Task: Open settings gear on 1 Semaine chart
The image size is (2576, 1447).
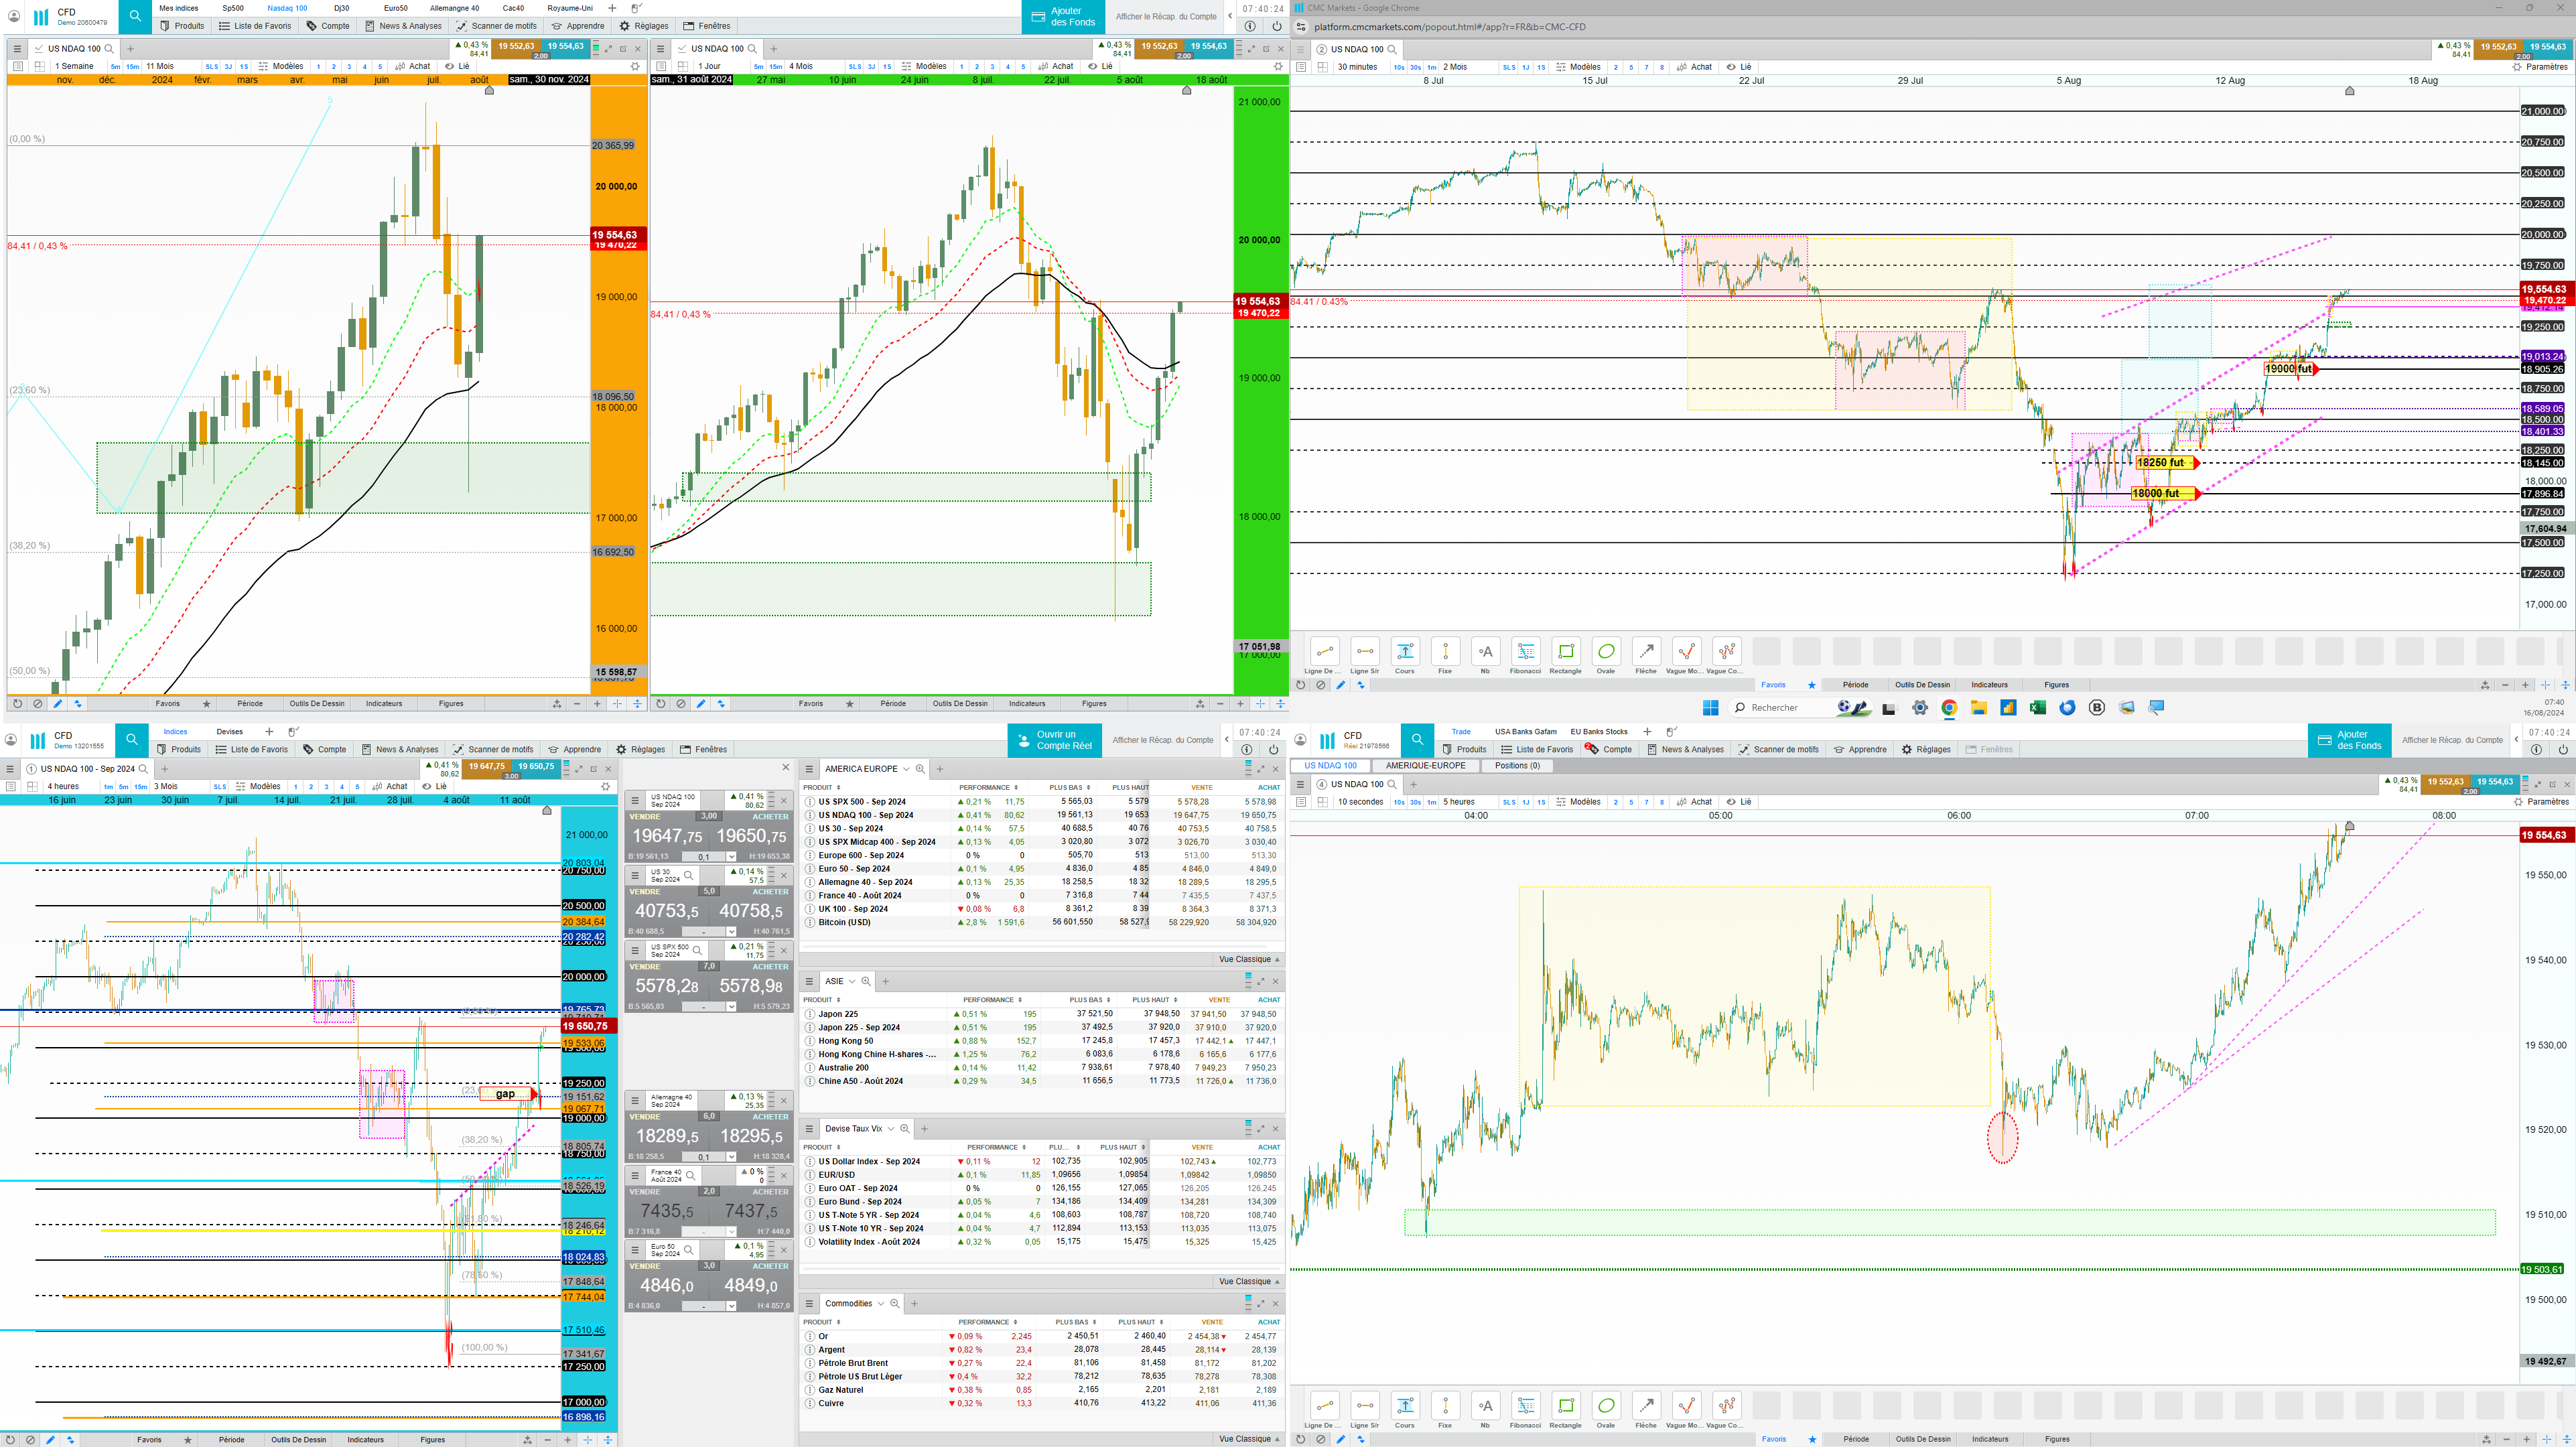Action: 634,67
